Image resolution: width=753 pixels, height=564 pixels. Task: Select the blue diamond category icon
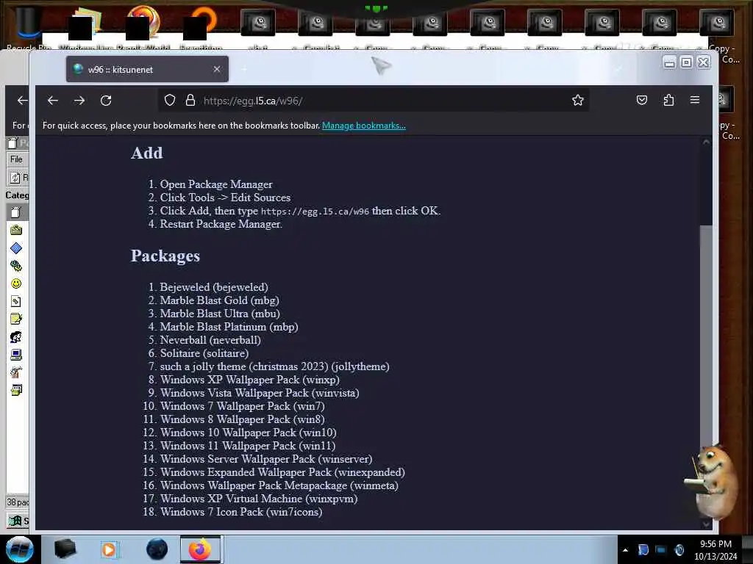16,248
